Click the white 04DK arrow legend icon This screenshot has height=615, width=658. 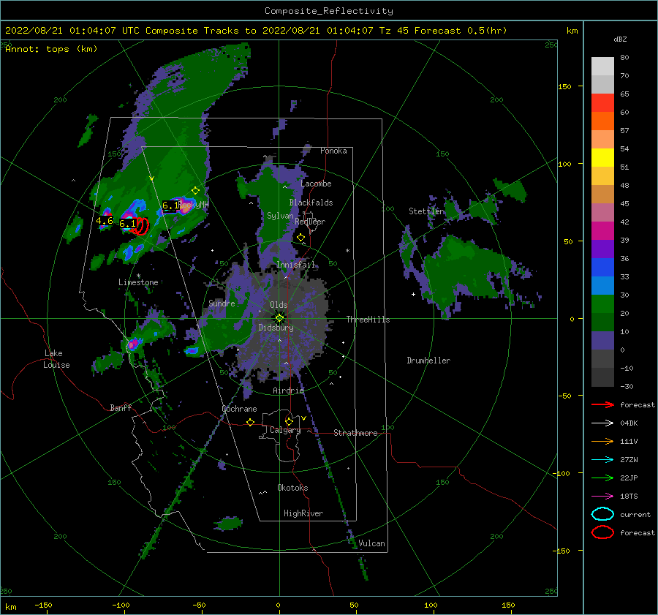coord(602,423)
